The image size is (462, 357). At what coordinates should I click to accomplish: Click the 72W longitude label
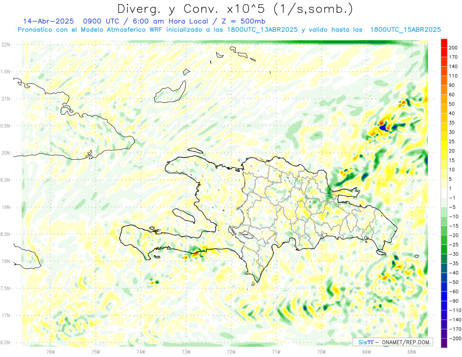click(231, 352)
